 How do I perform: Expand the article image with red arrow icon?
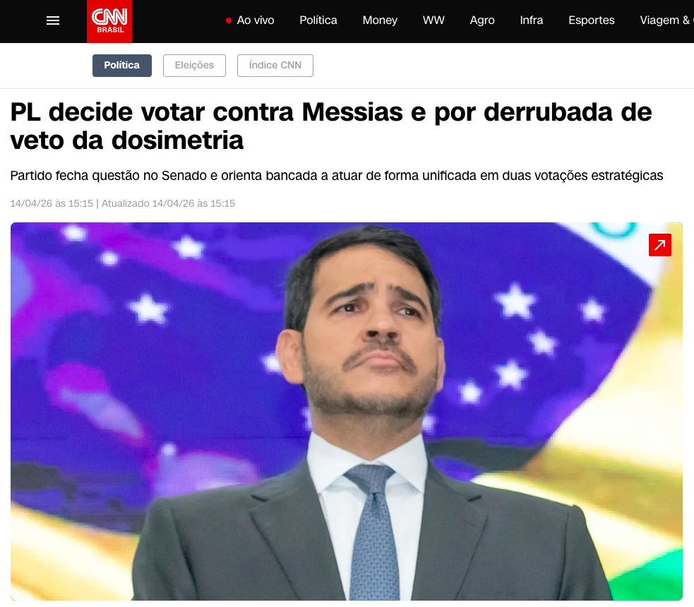point(660,245)
